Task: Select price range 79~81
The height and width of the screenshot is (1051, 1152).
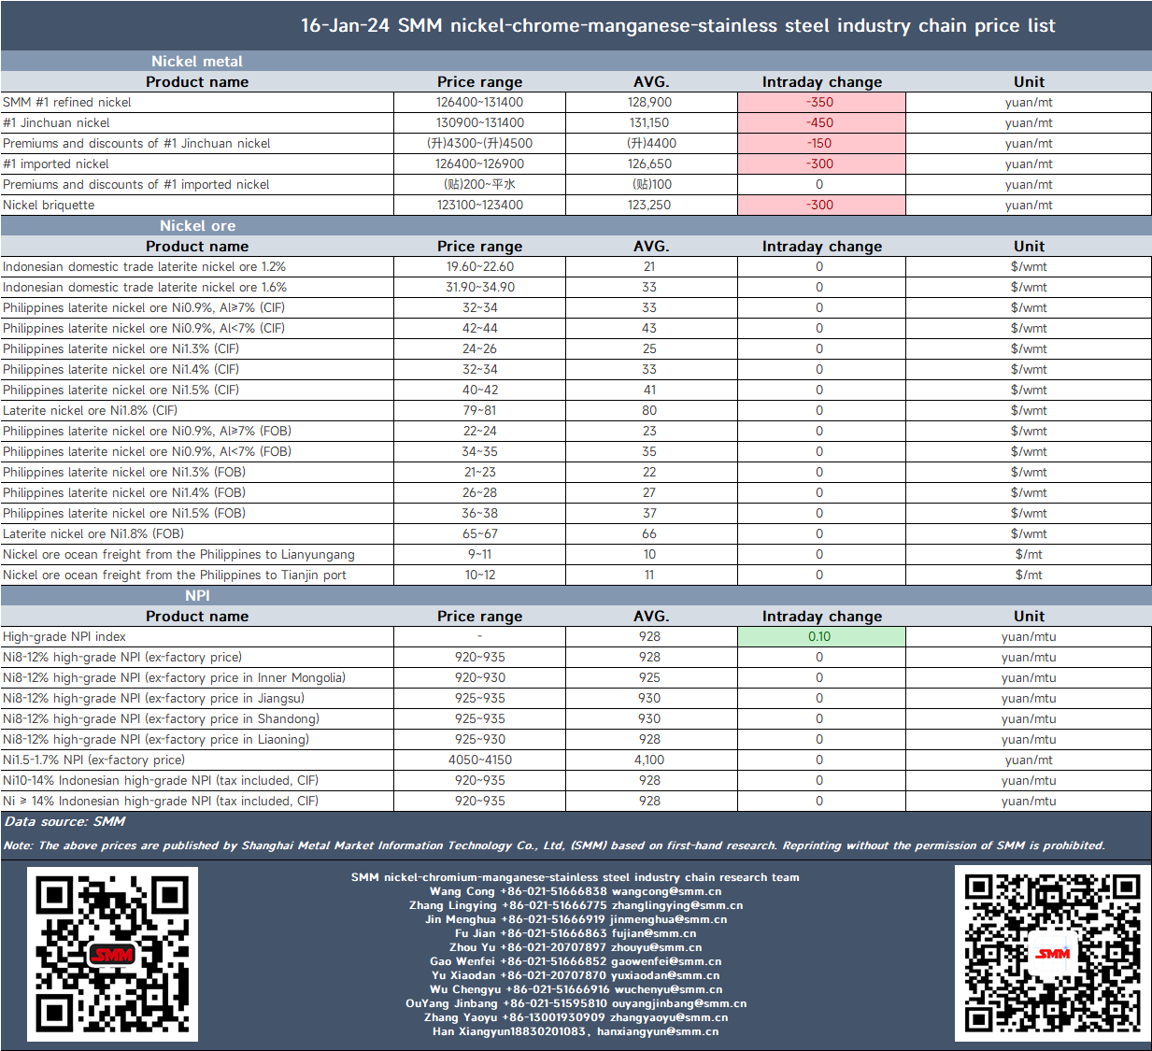Action: [x=479, y=410]
